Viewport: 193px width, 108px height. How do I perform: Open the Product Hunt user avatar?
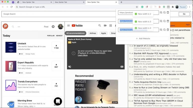click(x=60, y=26)
